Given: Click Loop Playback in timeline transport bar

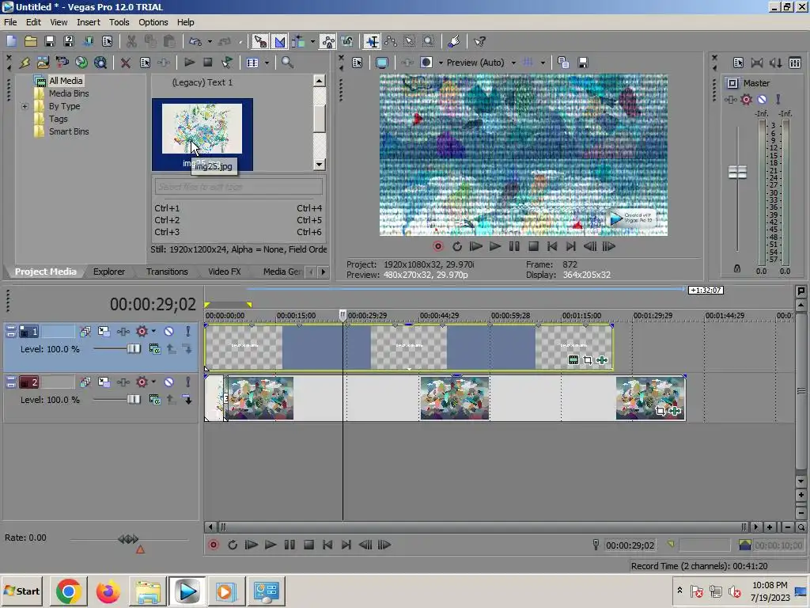Looking at the screenshot, I should (x=233, y=545).
